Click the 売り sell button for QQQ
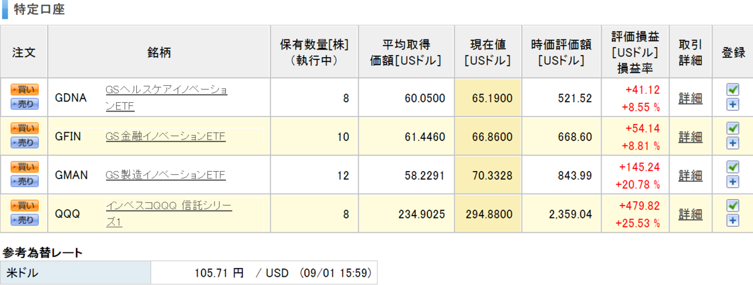The width and height of the screenshot is (753, 285). (x=24, y=220)
